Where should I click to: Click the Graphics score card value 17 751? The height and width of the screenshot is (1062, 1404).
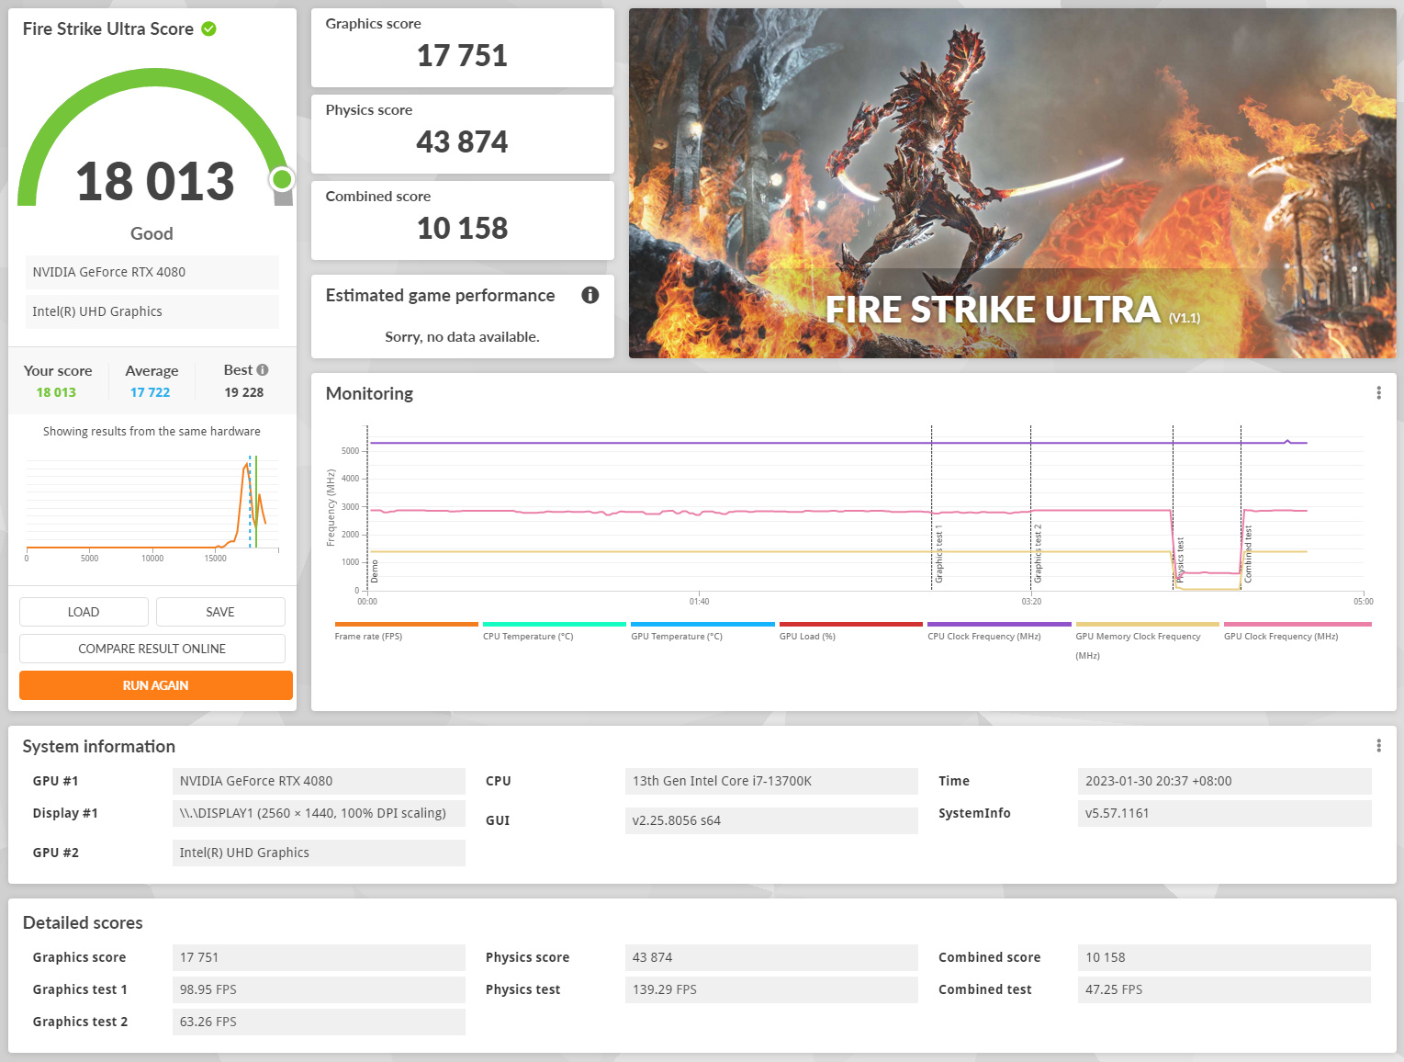click(462, 56)
